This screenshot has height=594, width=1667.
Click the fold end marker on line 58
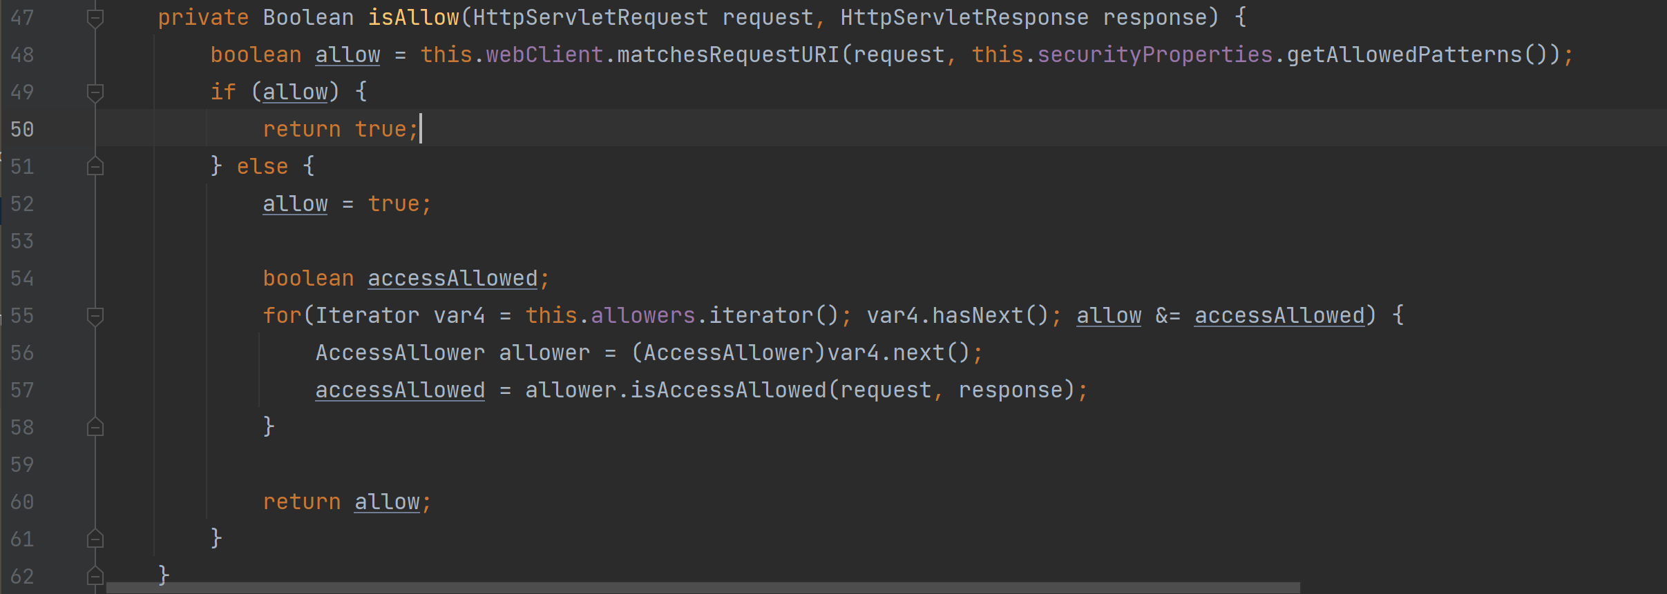point(95,428)
